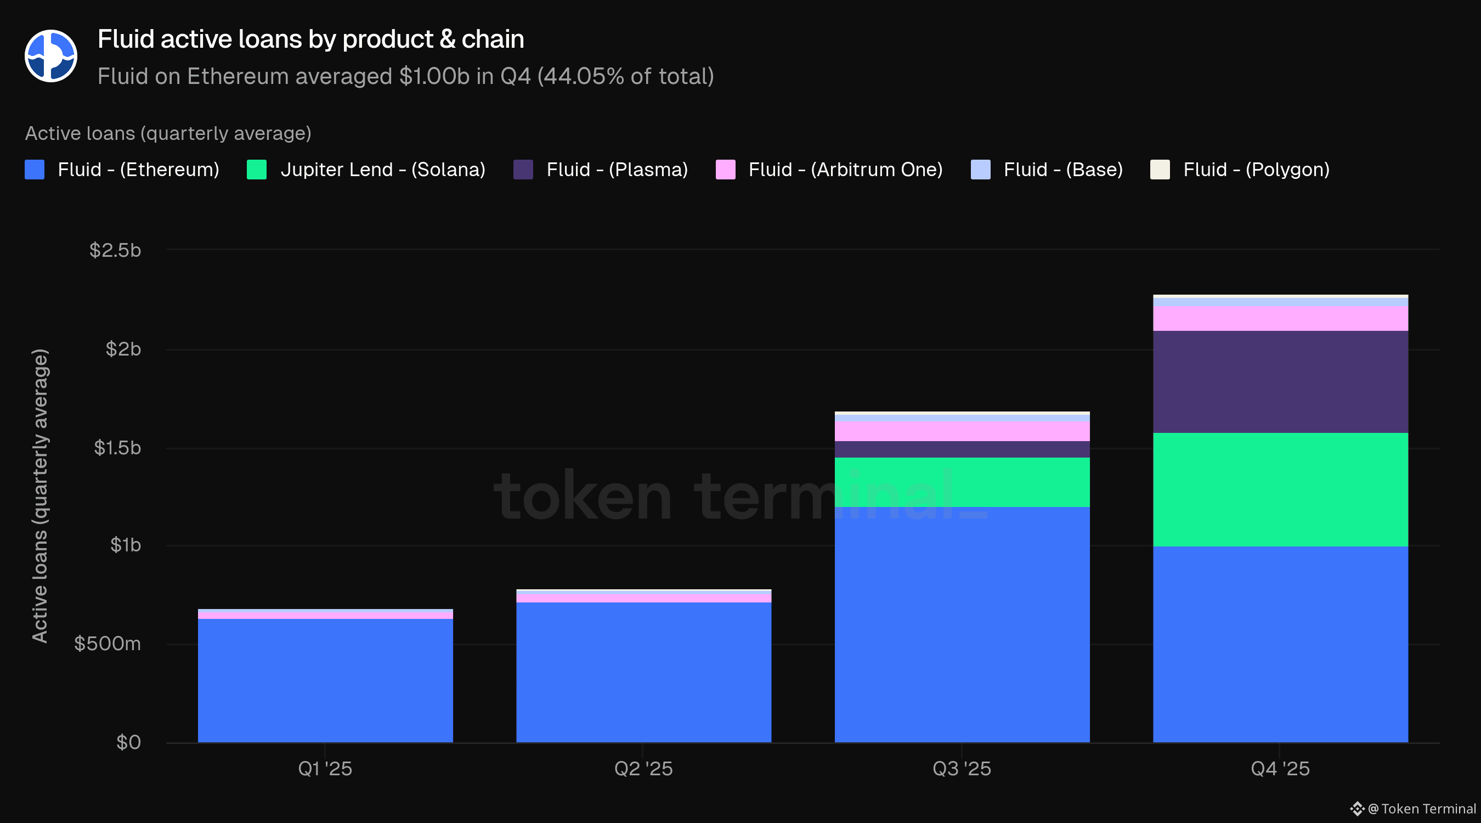The width and height of the screenshot is (1481, 823).
Task: Click the Token Terminal watermark icon
Action: 1357,809
